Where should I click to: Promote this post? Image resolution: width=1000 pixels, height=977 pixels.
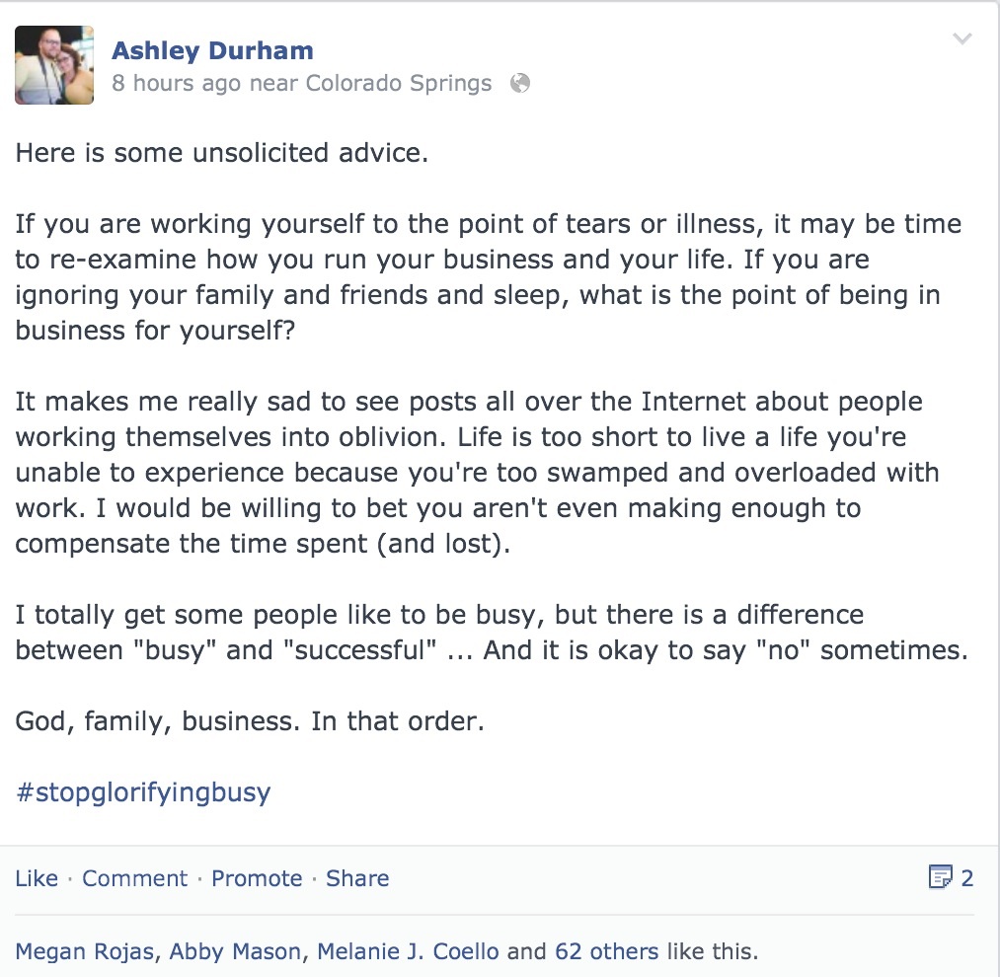click(257, 878)
